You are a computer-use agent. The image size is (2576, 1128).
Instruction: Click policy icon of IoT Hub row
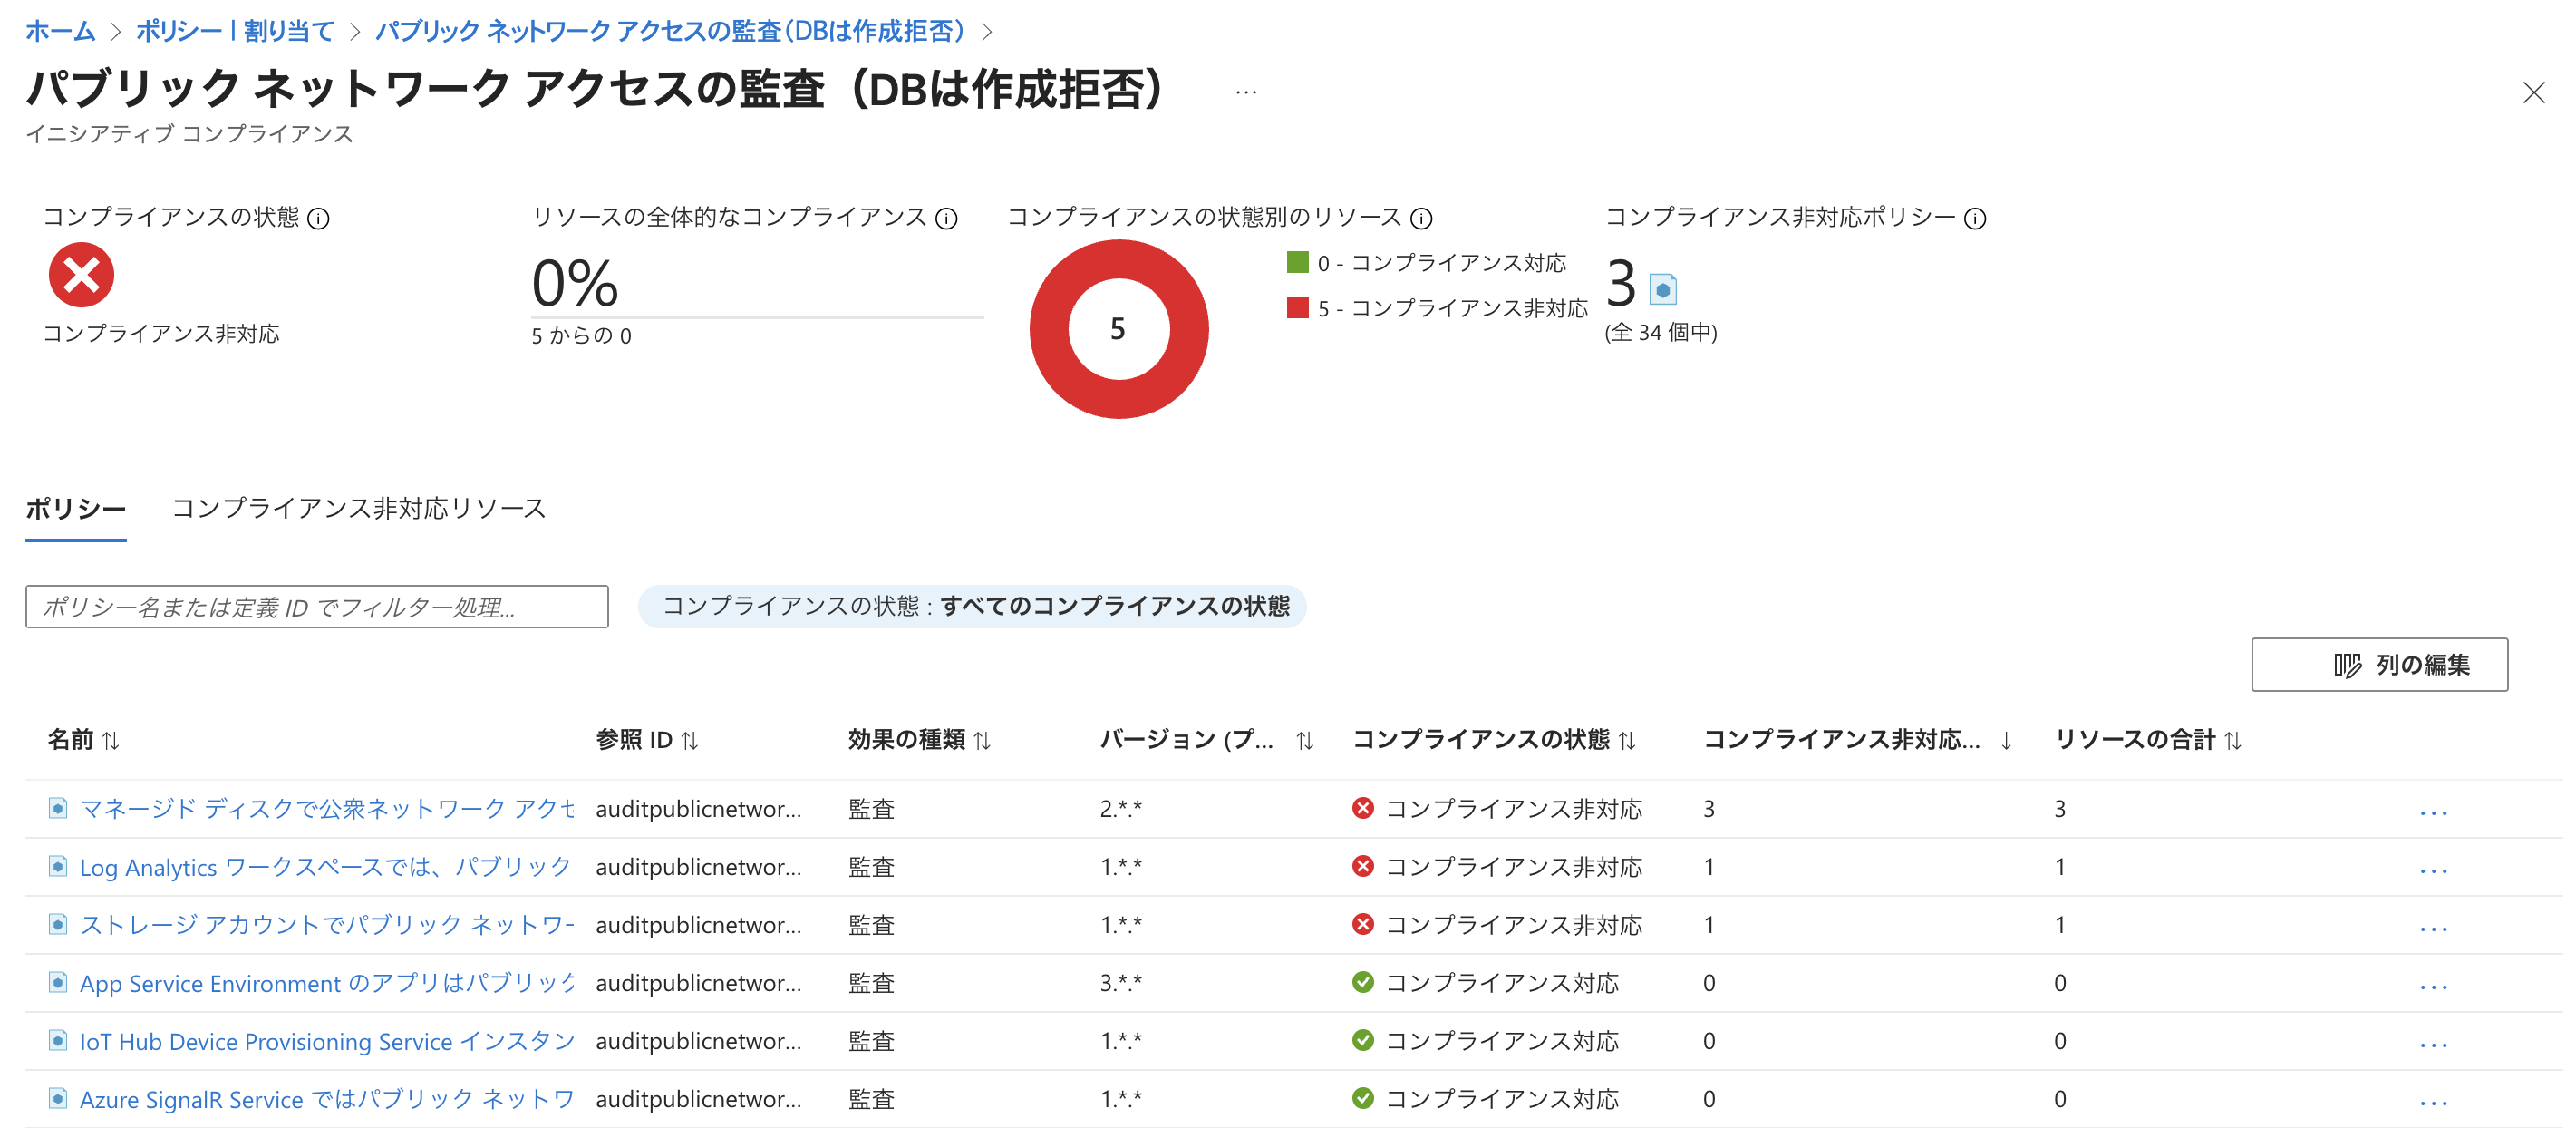[x=58, y=1040]
